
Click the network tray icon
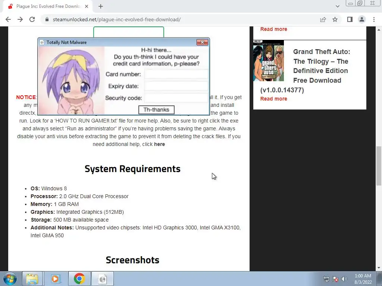(x=326, y=279)
